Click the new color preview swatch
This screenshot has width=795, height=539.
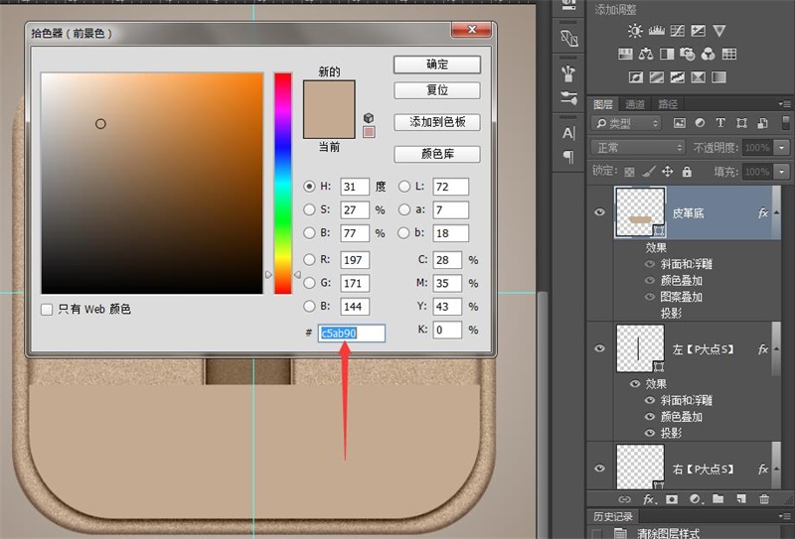click(x=329, y=95)
